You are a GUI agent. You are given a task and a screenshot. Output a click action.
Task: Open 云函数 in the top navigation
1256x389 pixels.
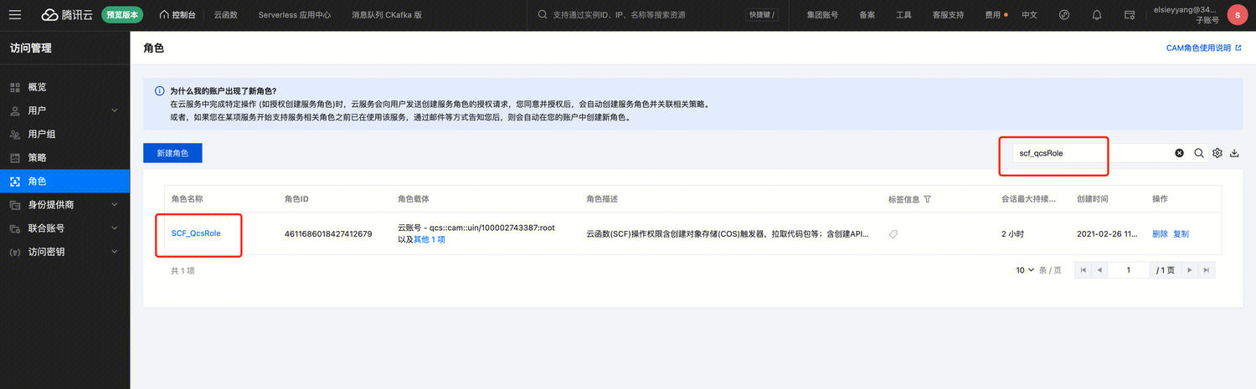tap(226, 15)
